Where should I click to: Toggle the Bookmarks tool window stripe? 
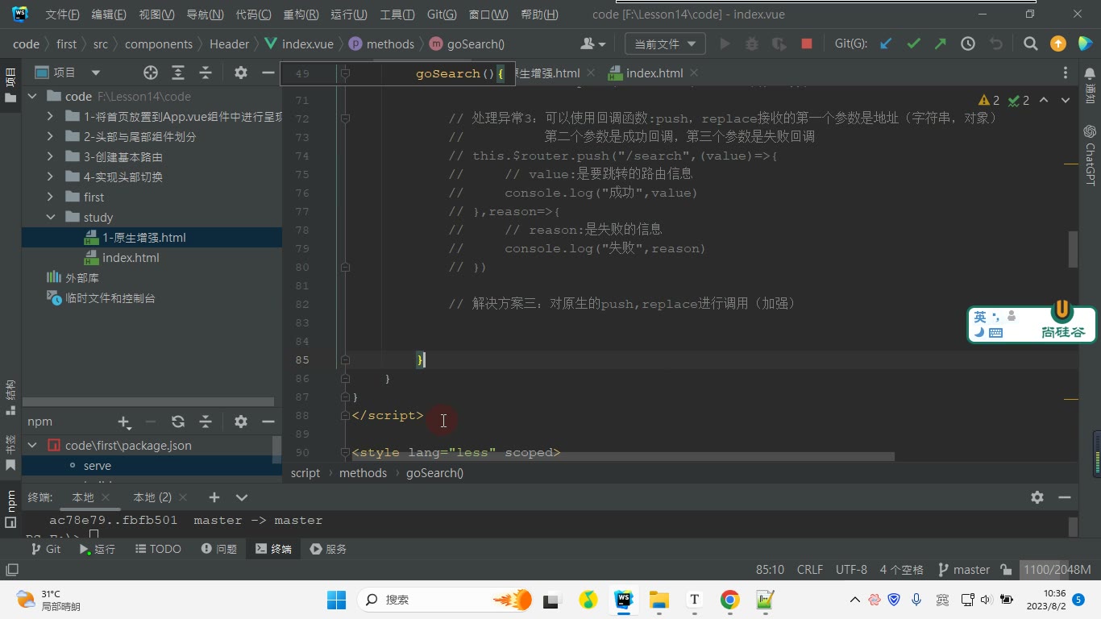click(x=10, y=453)
